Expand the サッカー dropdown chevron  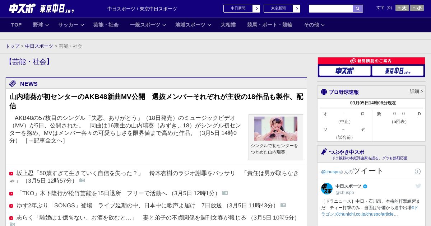[x=82, y=25]
